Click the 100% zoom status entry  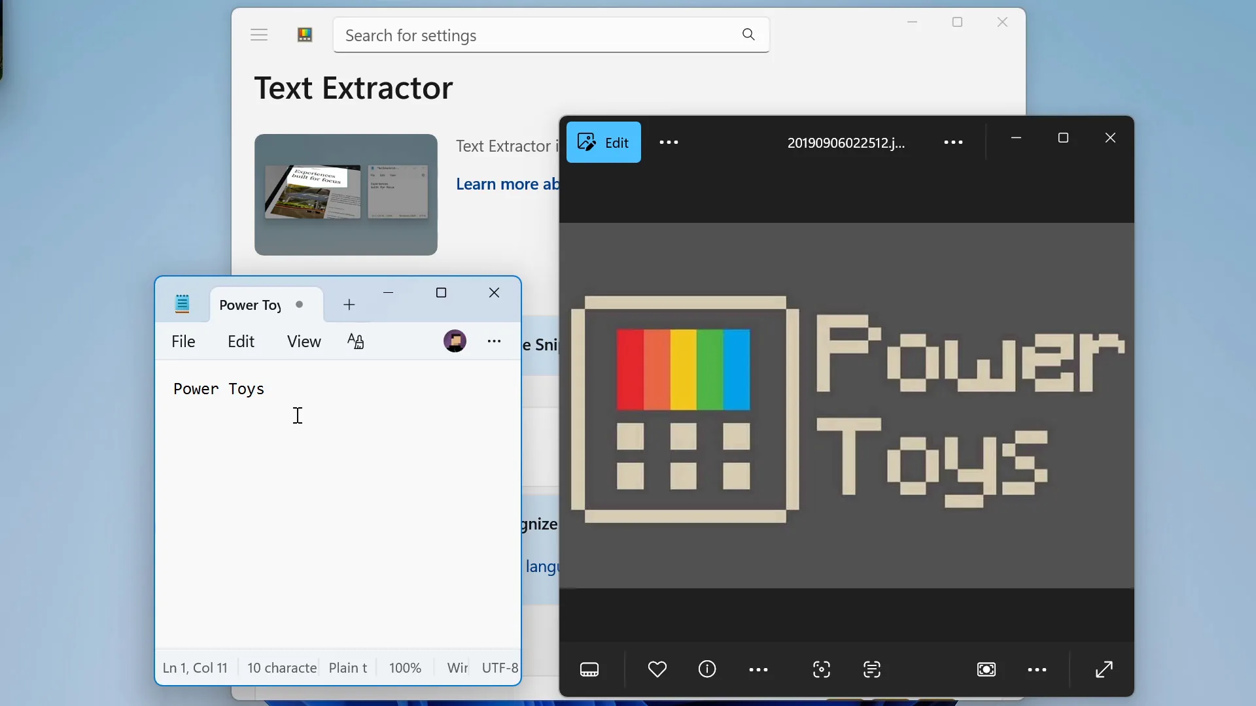click(x=405, y=668)
